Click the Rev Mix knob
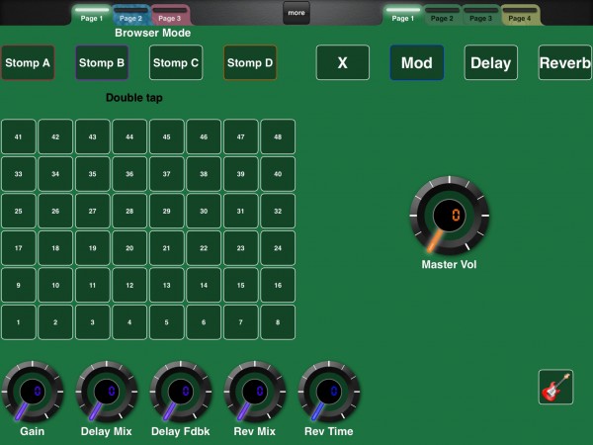This screenshot has height=445, width=593. coord(255,392)
